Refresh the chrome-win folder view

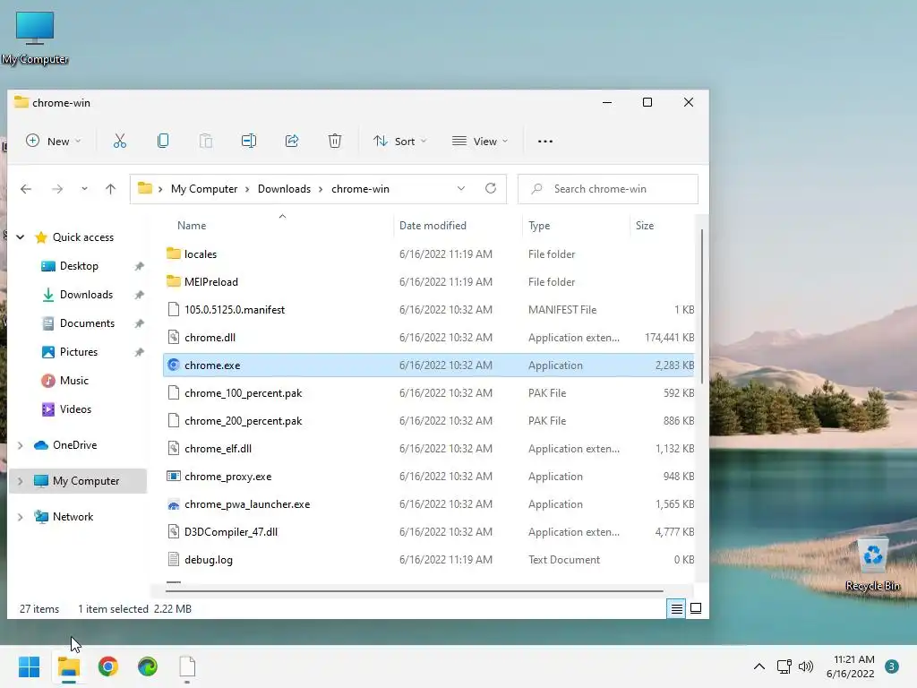[x=491, y=188]
